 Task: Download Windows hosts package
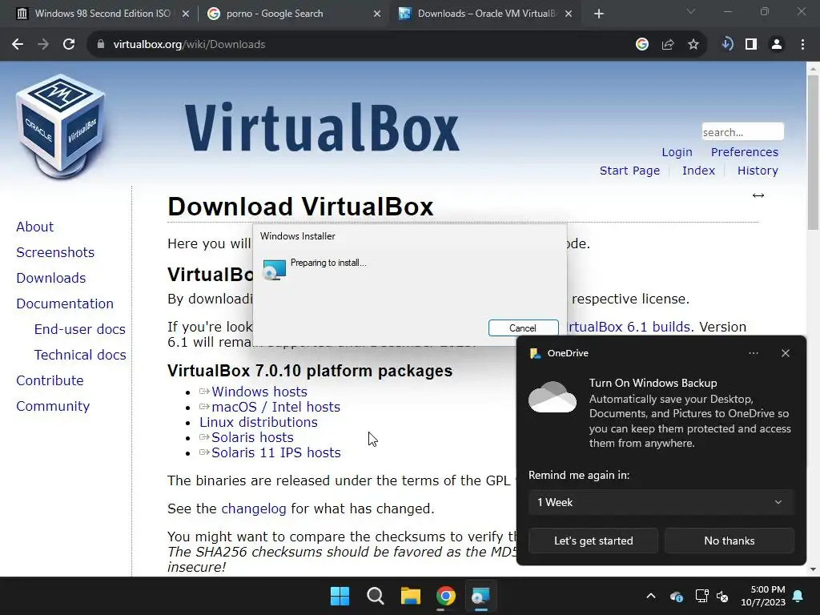(259, 392)
